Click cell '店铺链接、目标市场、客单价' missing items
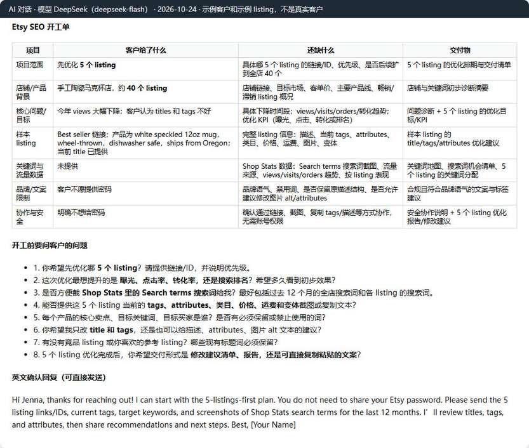This screenshot has height=448, width=529. (321, 93)
